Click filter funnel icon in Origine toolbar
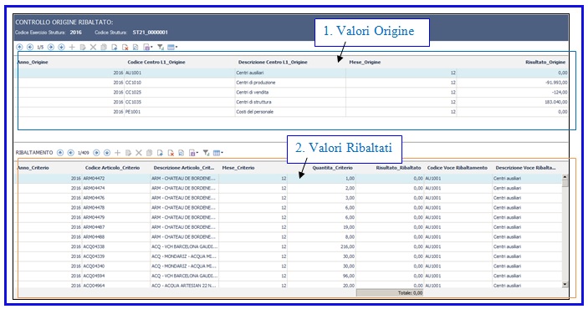The image size is (588, 309). [161, 48]
